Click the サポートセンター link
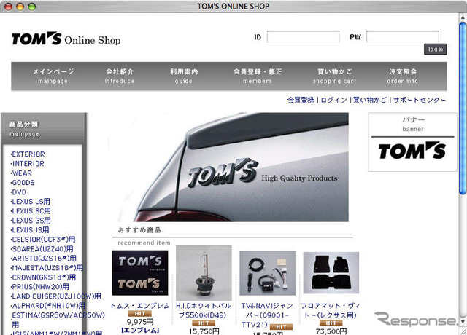 coord(420,100)
